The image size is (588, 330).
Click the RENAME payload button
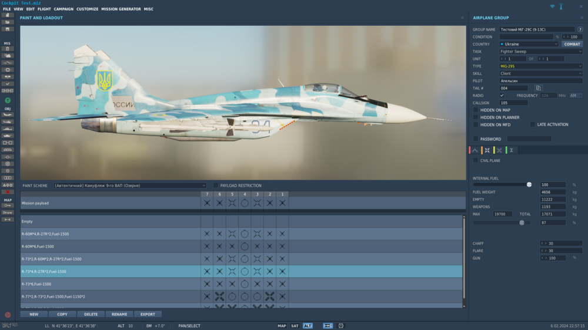coord(119,314)
